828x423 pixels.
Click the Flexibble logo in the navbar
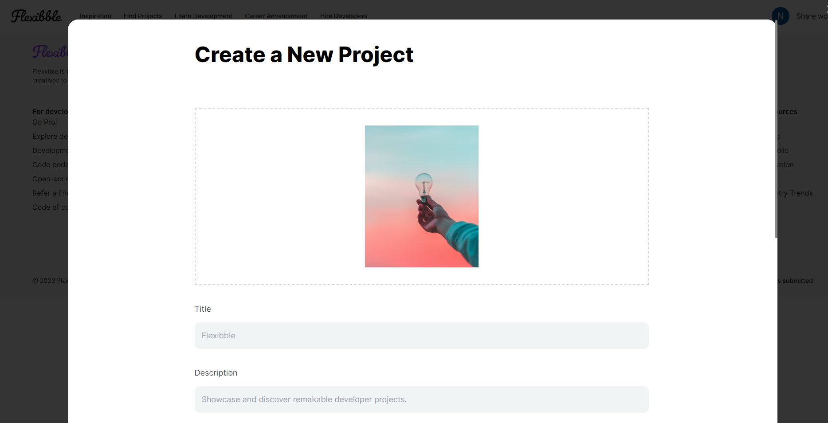[x=36, y=16]
